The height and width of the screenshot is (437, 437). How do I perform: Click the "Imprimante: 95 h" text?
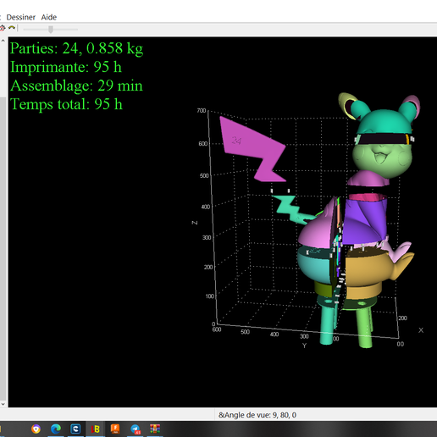[66, 67]
